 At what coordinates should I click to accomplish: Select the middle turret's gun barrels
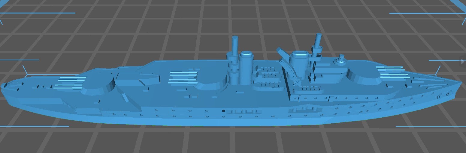pyautogui.click(x=183, y=77)
